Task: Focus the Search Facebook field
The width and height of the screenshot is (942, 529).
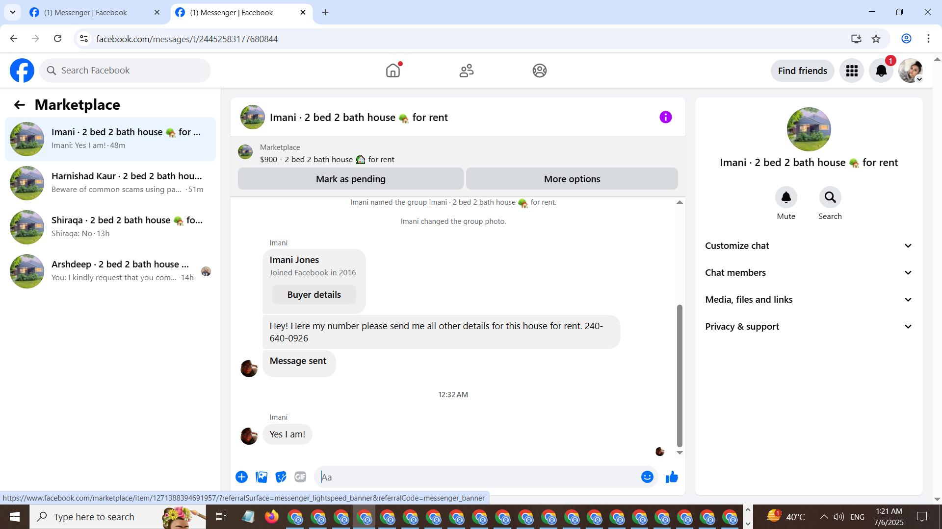Action: pyautogui.click(x=125, y=71)
